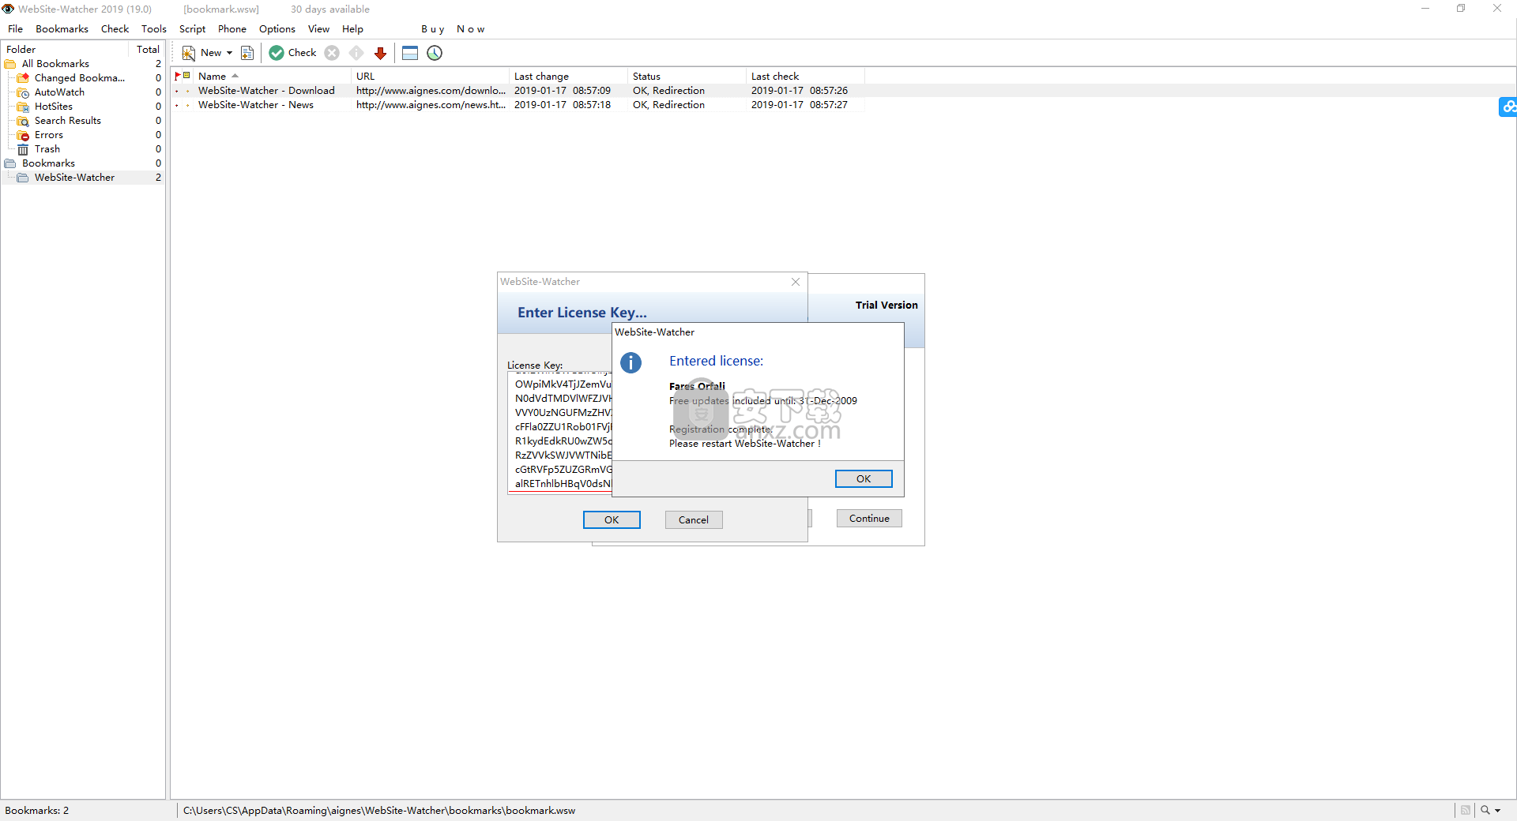1517x821 pixels.
Task: Click the Buy Now link
Action: (x=453, y=29)
